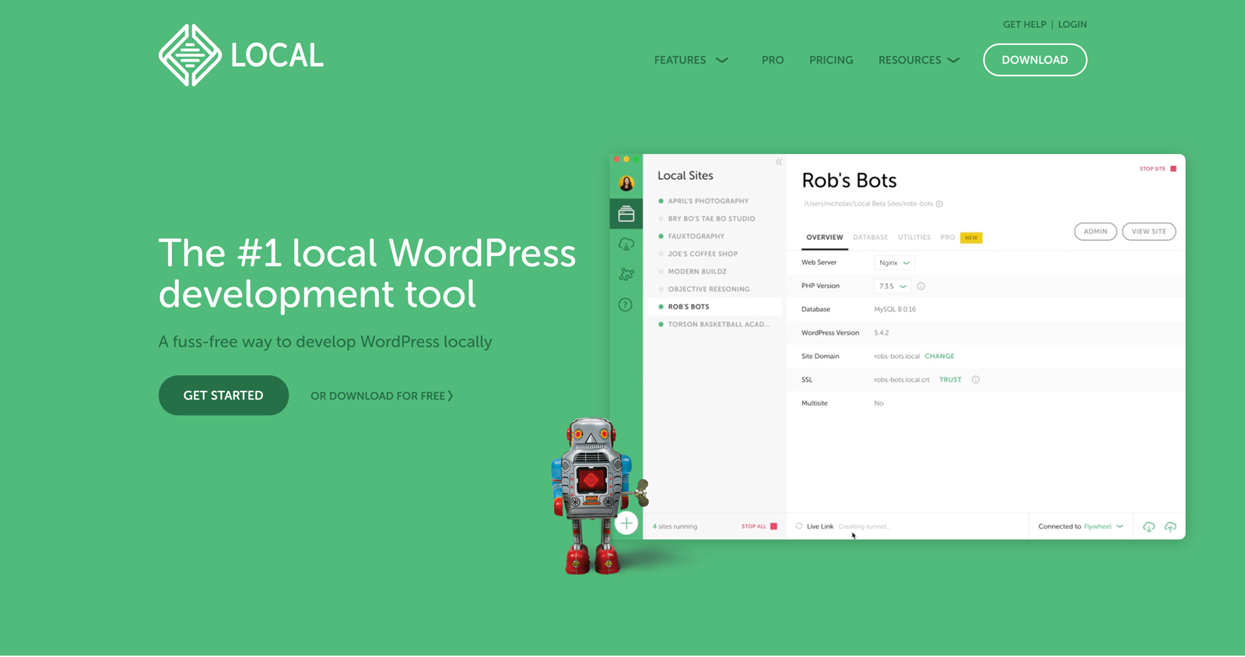Click the Multisite No value
The image size is (1245, 657).
[x=879, y=403]
